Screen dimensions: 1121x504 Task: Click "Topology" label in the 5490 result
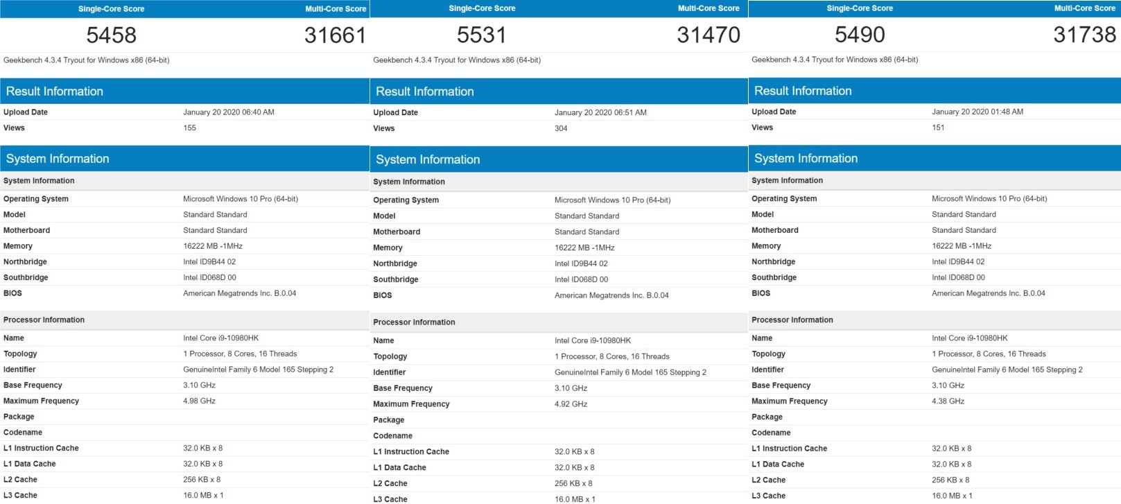coord(769,354)
